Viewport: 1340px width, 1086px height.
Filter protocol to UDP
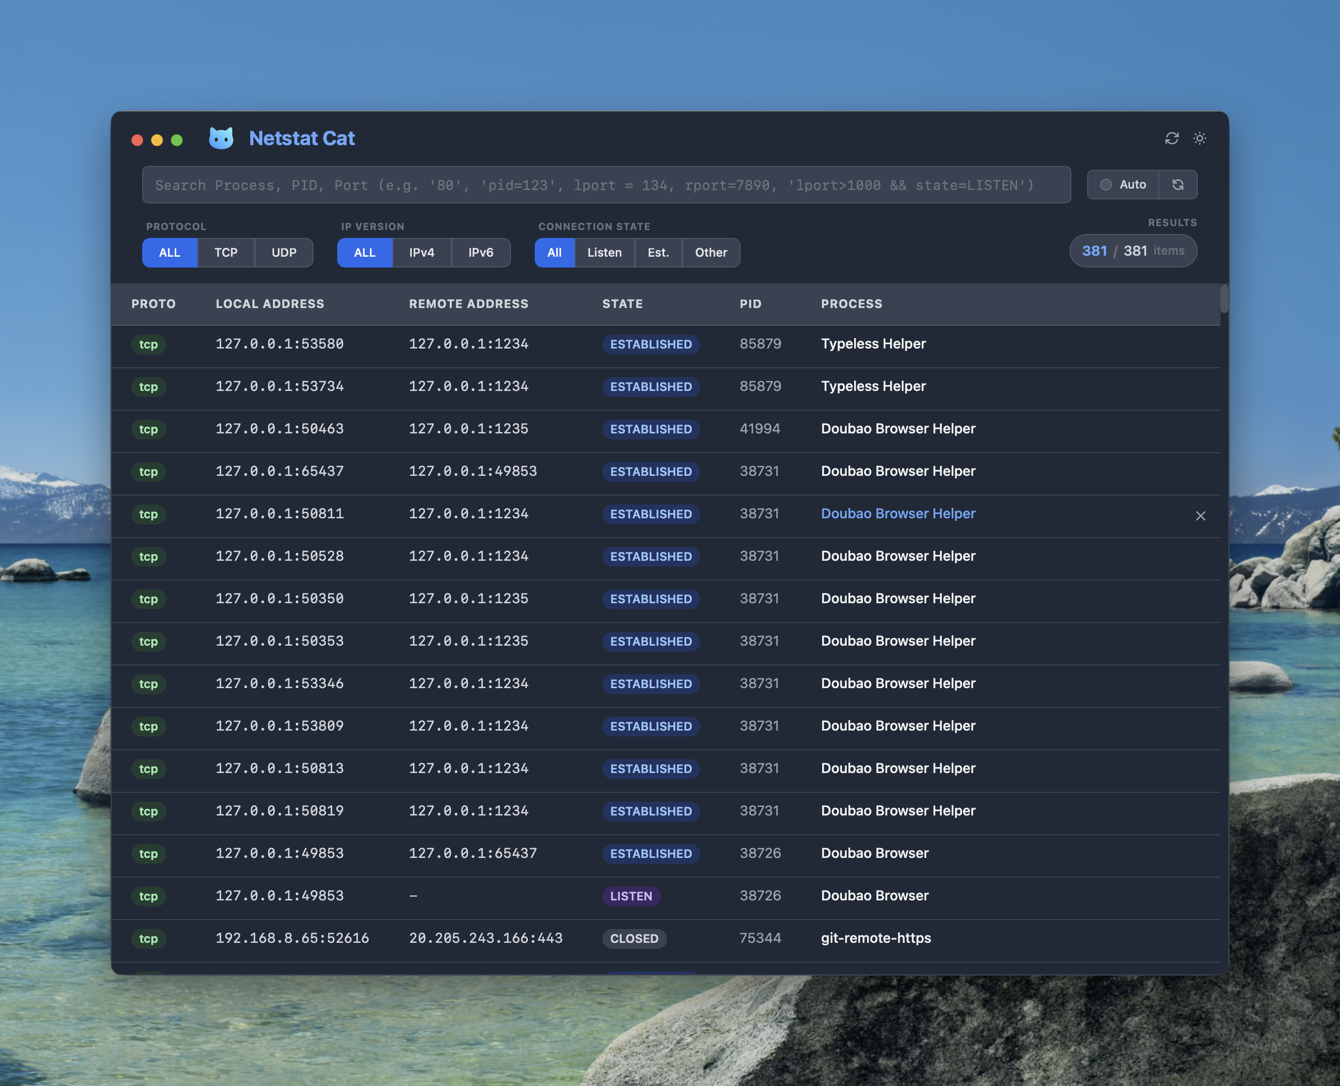pyautogui.click(x=283, y=253)
